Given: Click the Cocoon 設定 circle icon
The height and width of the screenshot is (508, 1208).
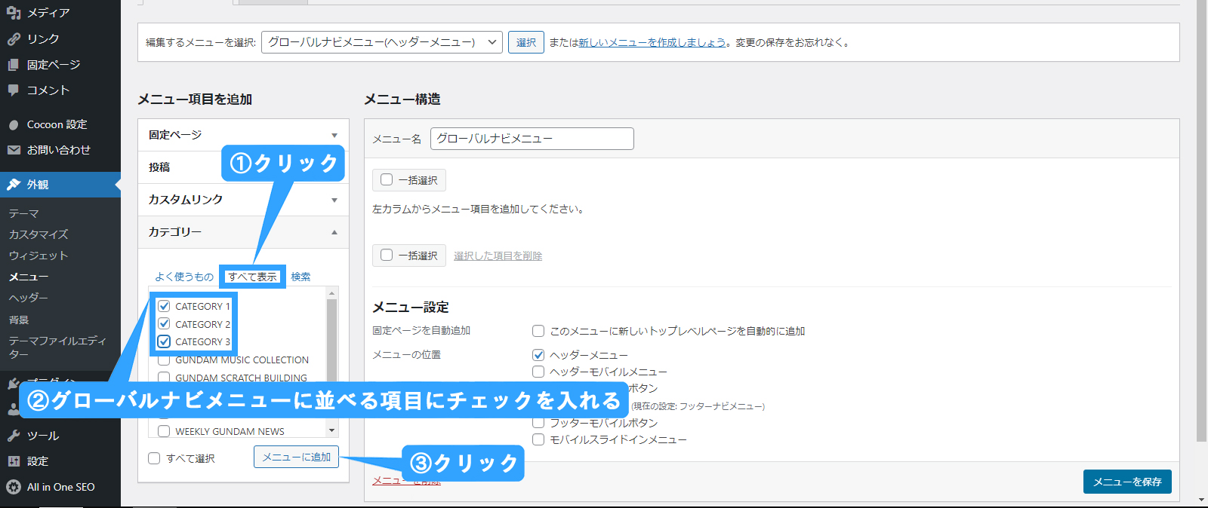Looking at the screenshot, I should tap(14, 125).
